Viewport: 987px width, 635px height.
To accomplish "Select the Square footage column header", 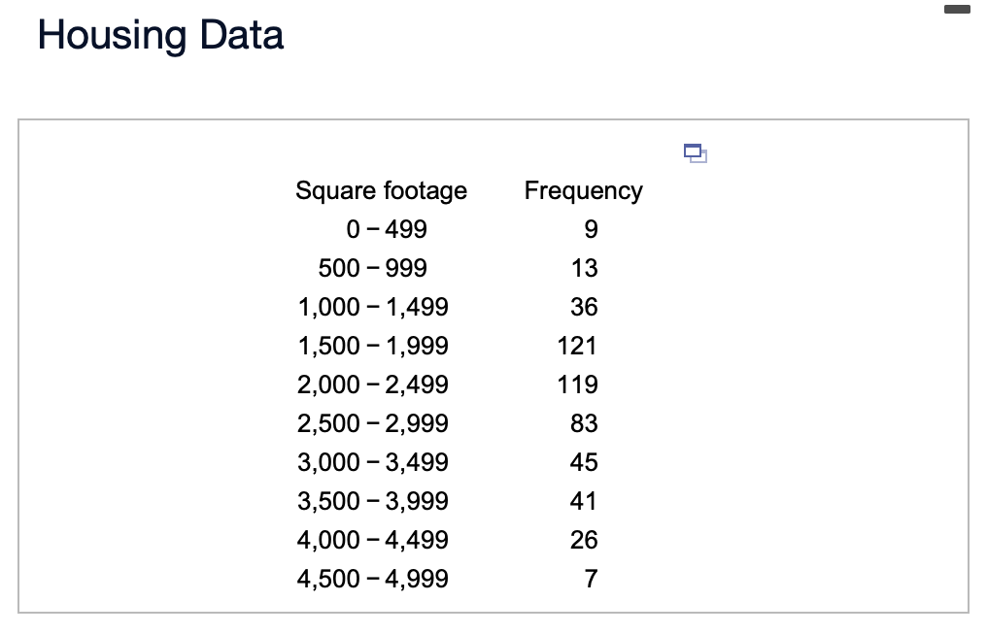I will coord(382,190).
